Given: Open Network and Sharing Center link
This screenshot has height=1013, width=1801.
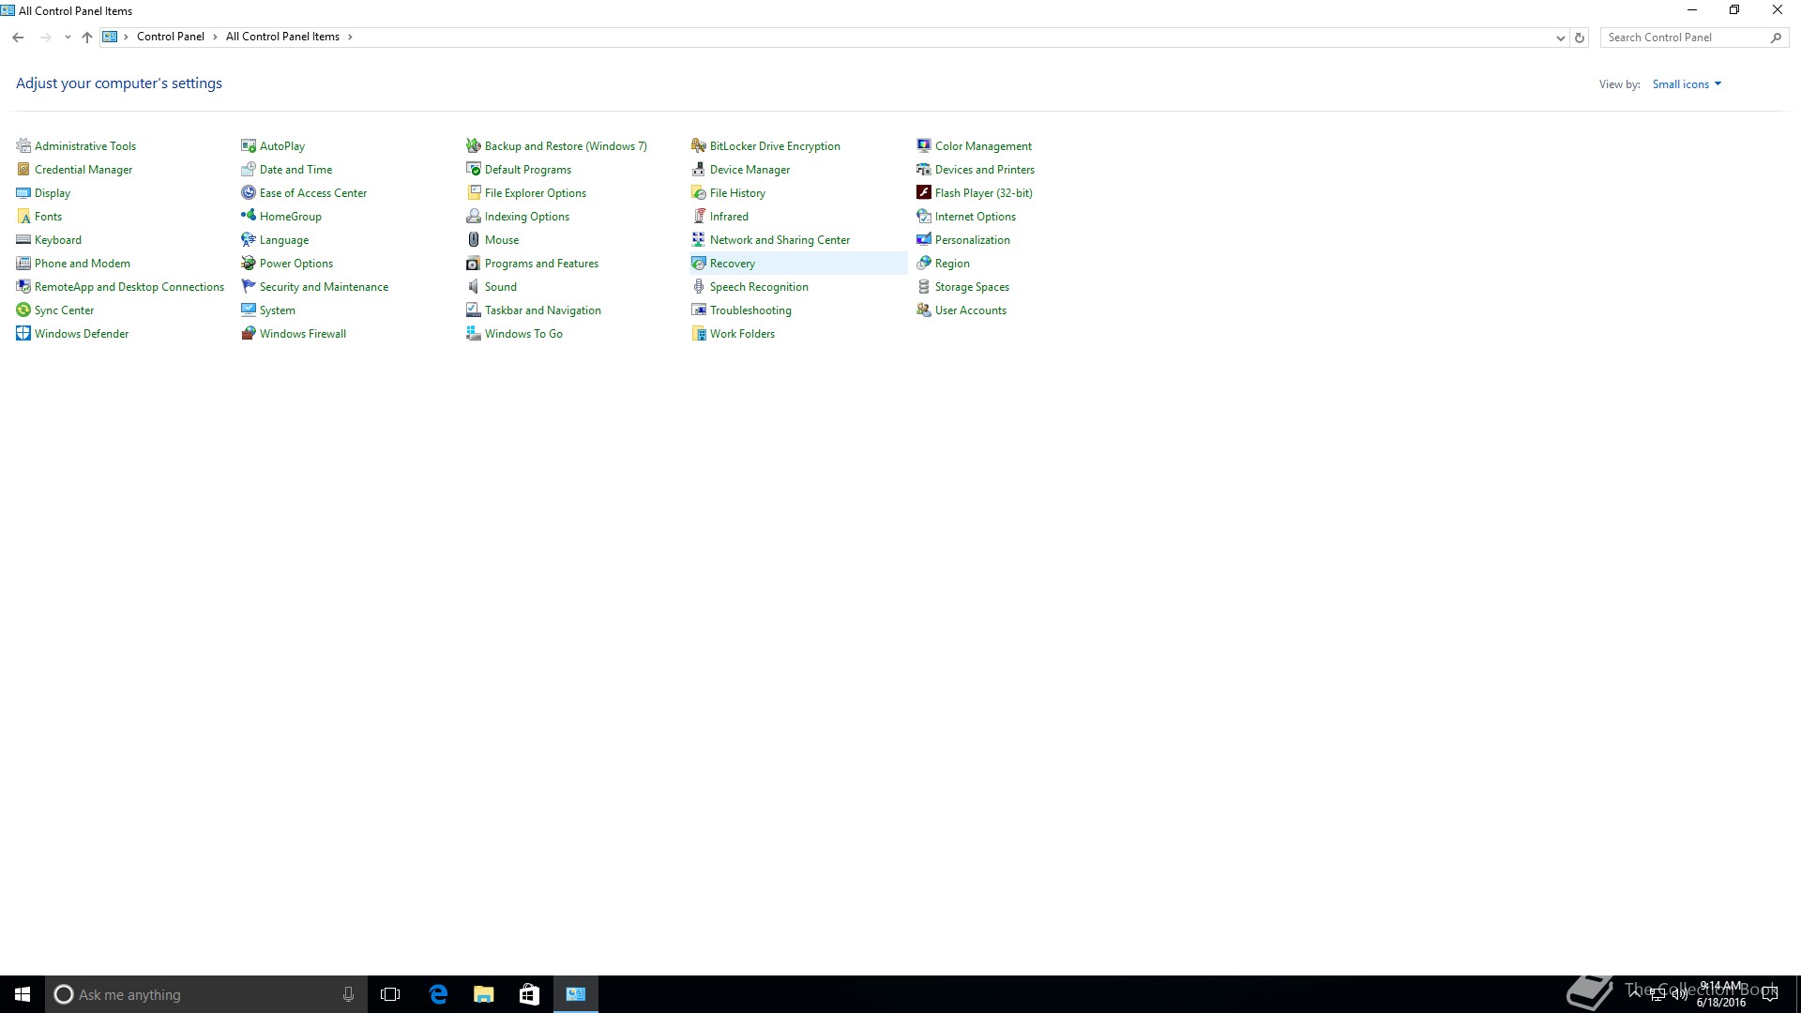Looking at the screenshot, I should (779, 240).
